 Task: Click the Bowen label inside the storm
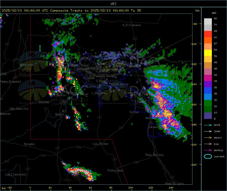coord(168,112)
